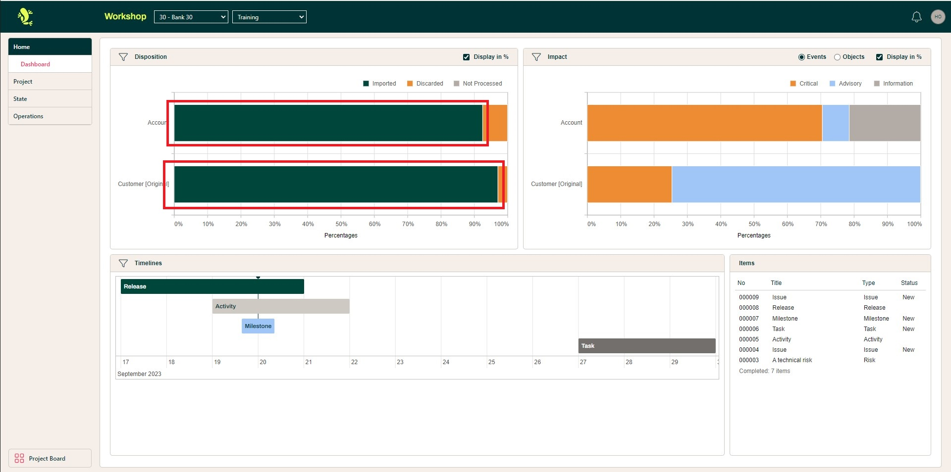Open the notifications bell

point(916,17)
